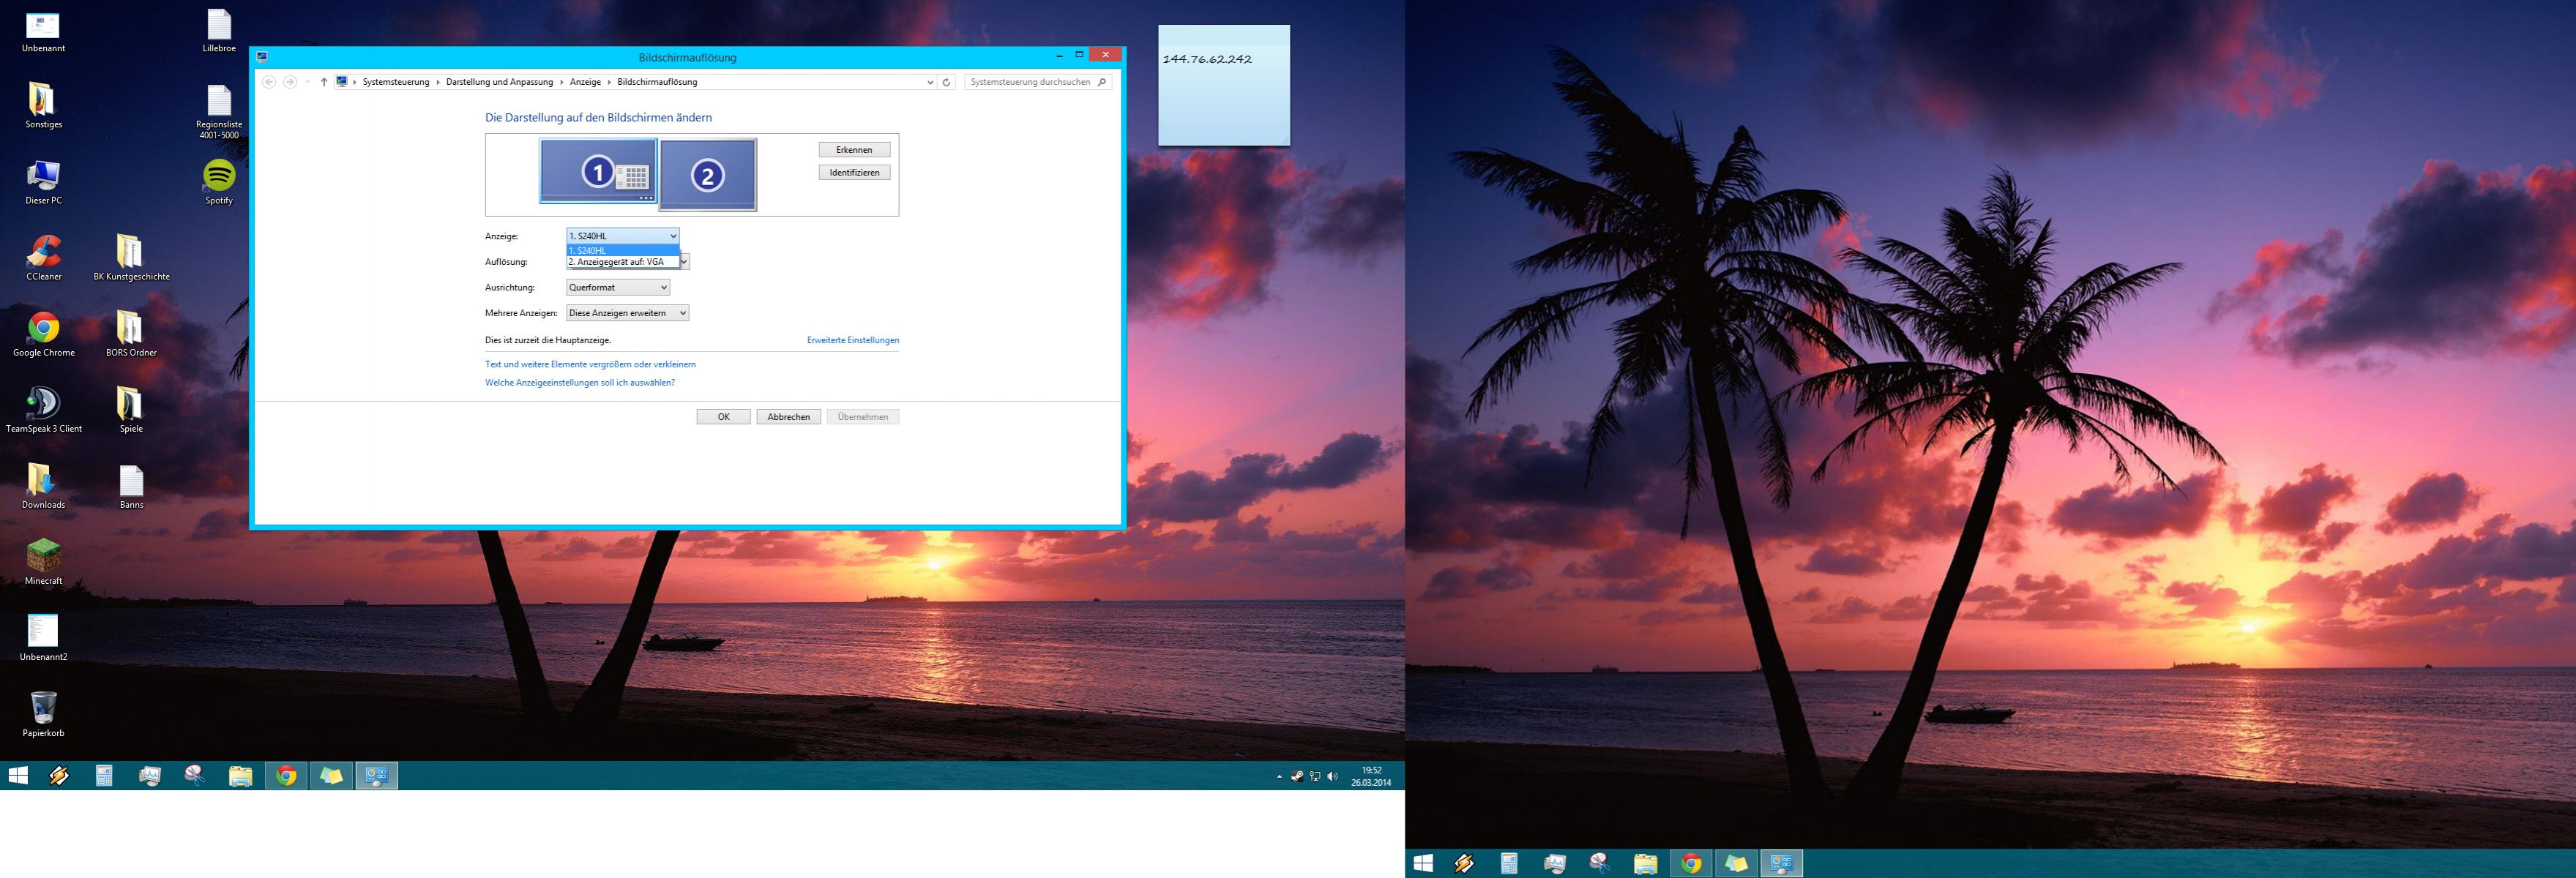Click the refresh icon in address bar

tap(946, 82)
